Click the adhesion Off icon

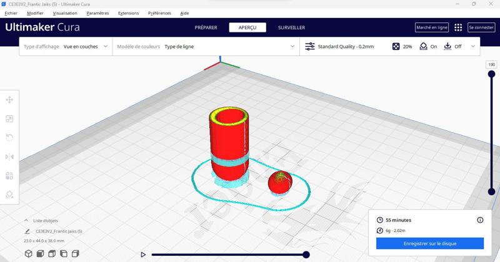pyautogui.click(x=447, y=47)
